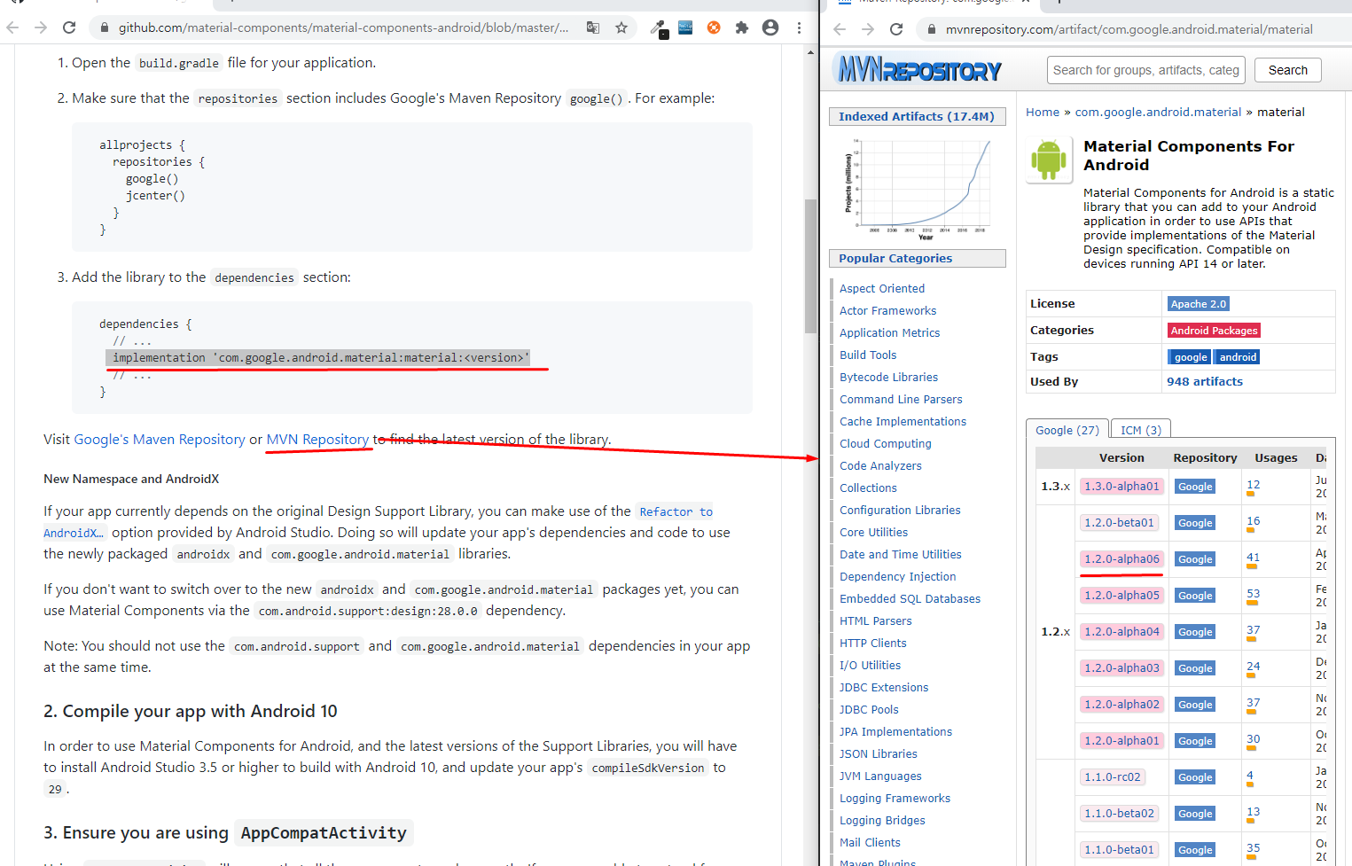Click mvnrepository address bar URL
The height and width of the screenshot is (866, 1352).
tap(1129, 29)
